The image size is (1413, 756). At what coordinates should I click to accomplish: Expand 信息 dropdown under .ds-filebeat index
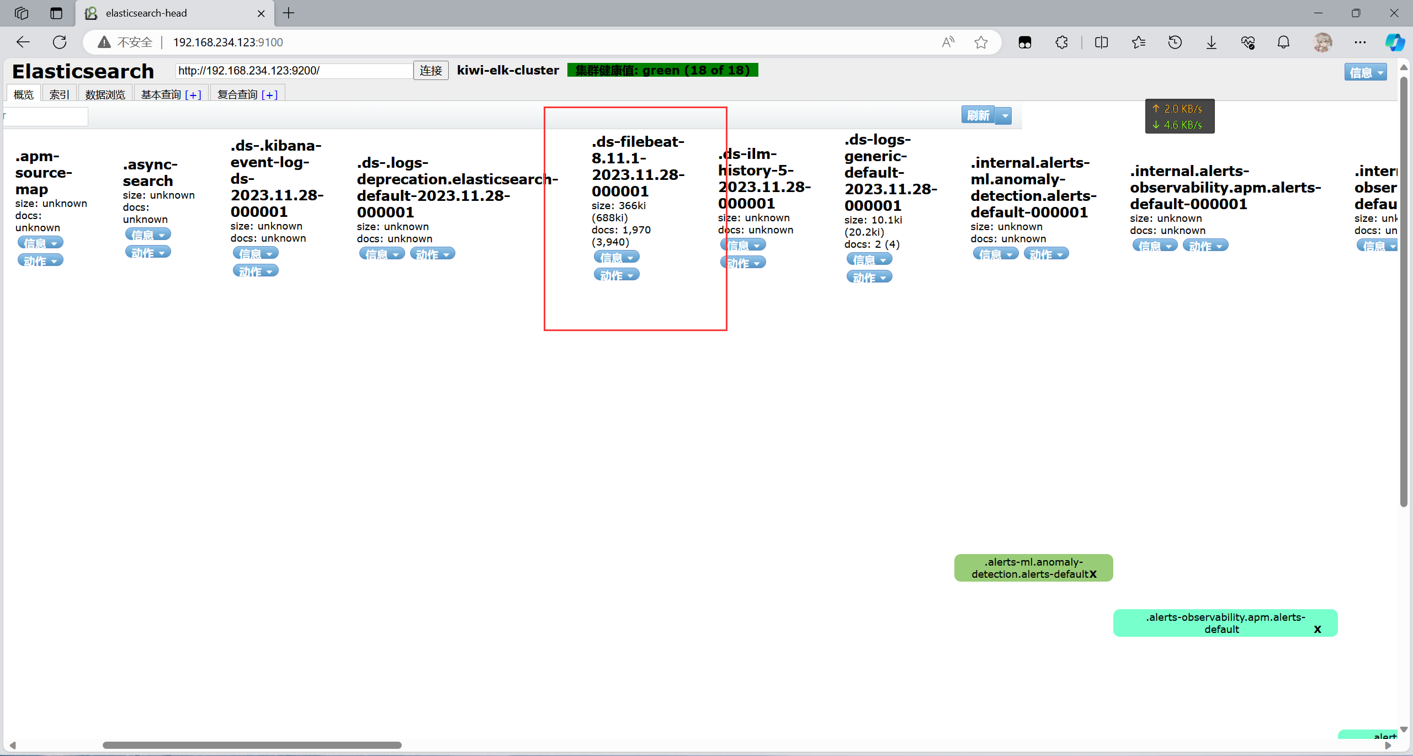[616, 257]
